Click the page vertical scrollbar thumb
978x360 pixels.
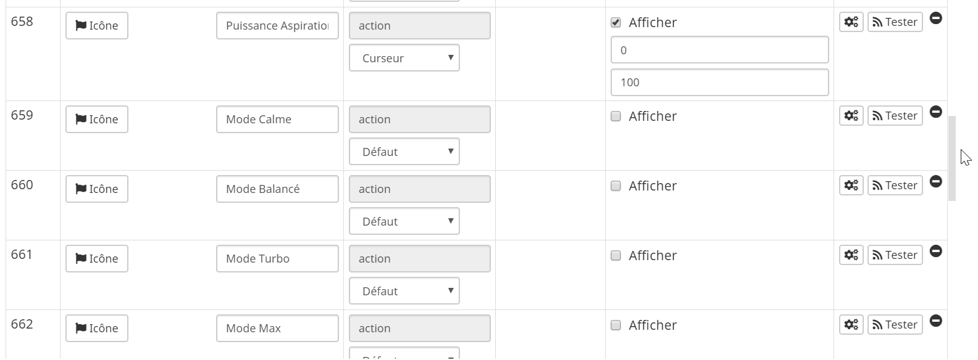(x=951, y=158)
